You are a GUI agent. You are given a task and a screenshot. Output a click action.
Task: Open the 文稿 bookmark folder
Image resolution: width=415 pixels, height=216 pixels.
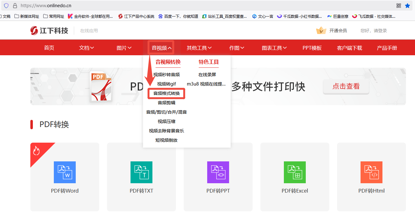[x=5, y=16]
